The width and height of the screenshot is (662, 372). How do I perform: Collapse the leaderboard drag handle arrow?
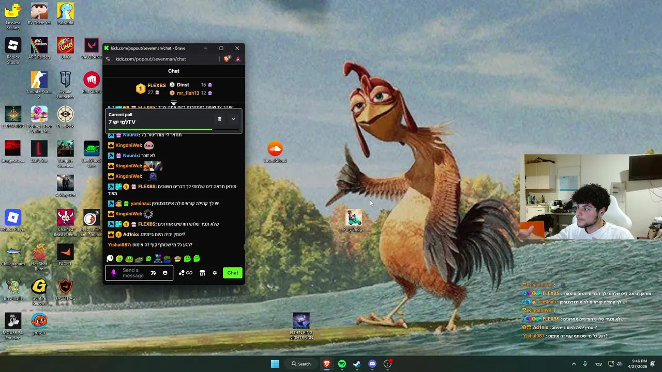174,103
